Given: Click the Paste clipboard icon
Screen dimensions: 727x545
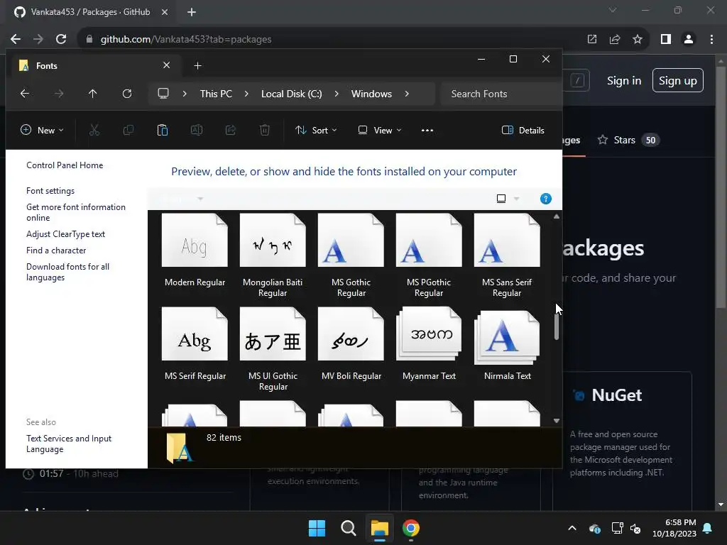Looking at the screenshot, I should (x=163, y=131).
